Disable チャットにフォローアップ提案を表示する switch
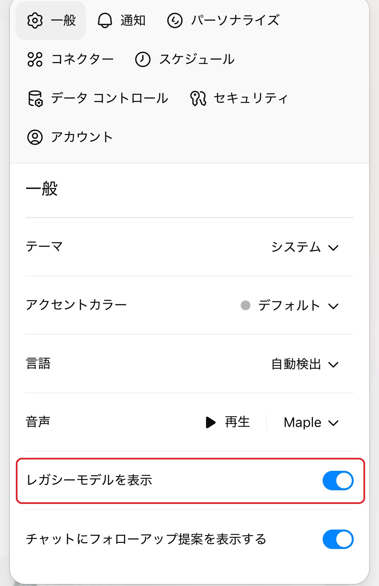Image resolution: width=379 pixels, height=586 pixels. (x=338, y=539)
